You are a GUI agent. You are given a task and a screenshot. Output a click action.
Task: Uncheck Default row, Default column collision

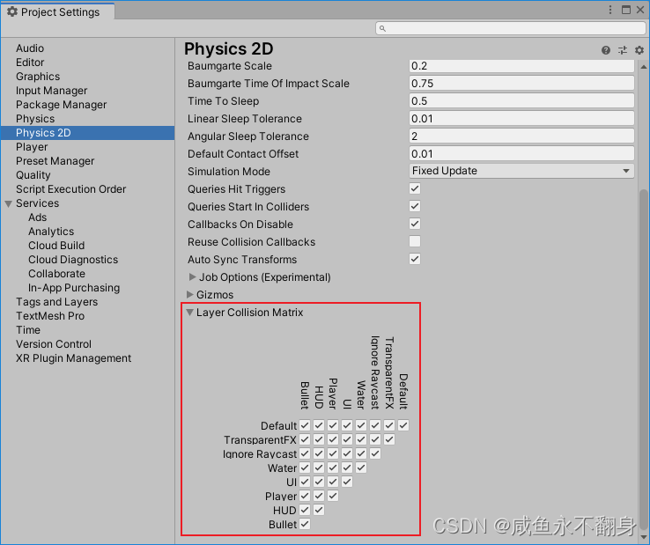click(403, 425)
